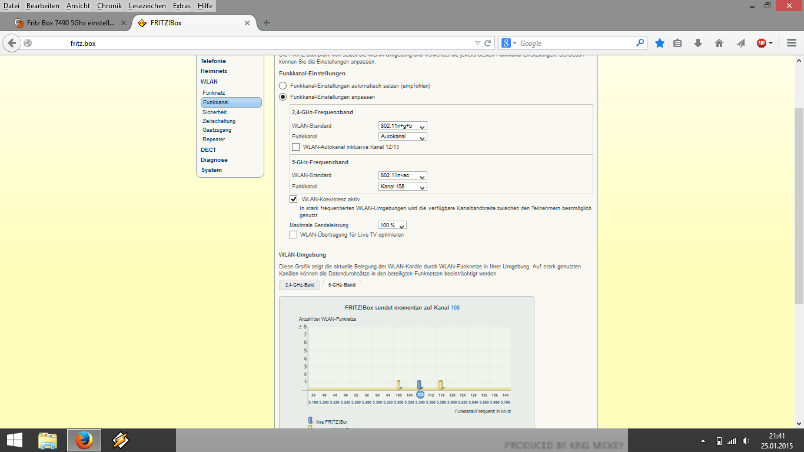The height and width of the screenshot is (452, 804).
Task: Open 5 GHz WLAN-Standard 802.11n+ac dropdown
Action: pyautogui.click(x=403, y=175)
